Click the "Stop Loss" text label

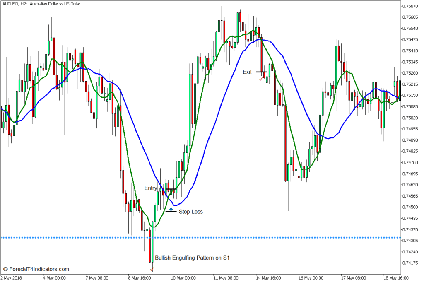(190, 212)
